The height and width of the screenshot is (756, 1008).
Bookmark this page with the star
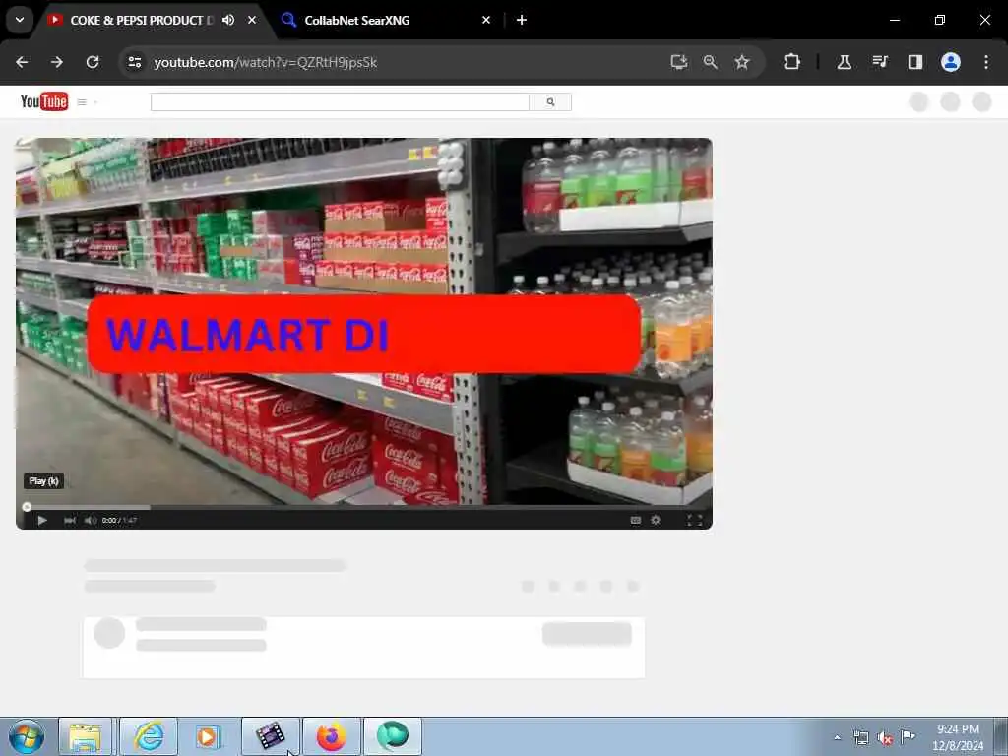click(x=742, y=62)
